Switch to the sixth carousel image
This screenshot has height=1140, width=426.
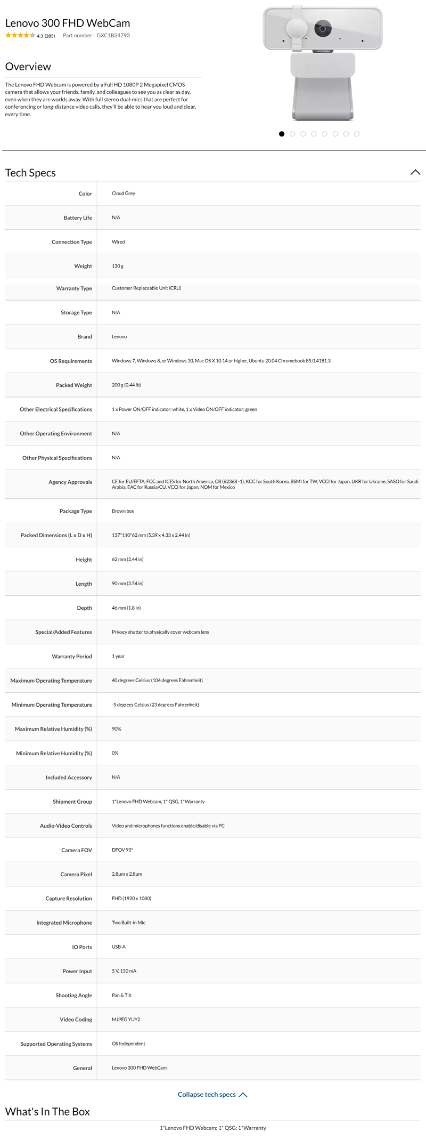pyautogui.click(x=335, y=134)
